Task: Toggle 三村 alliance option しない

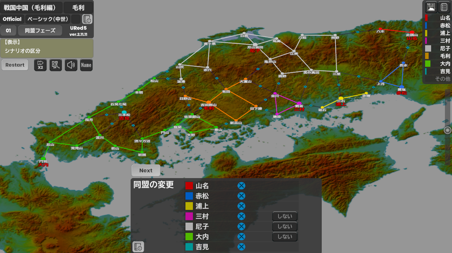Action: point(285,216)
